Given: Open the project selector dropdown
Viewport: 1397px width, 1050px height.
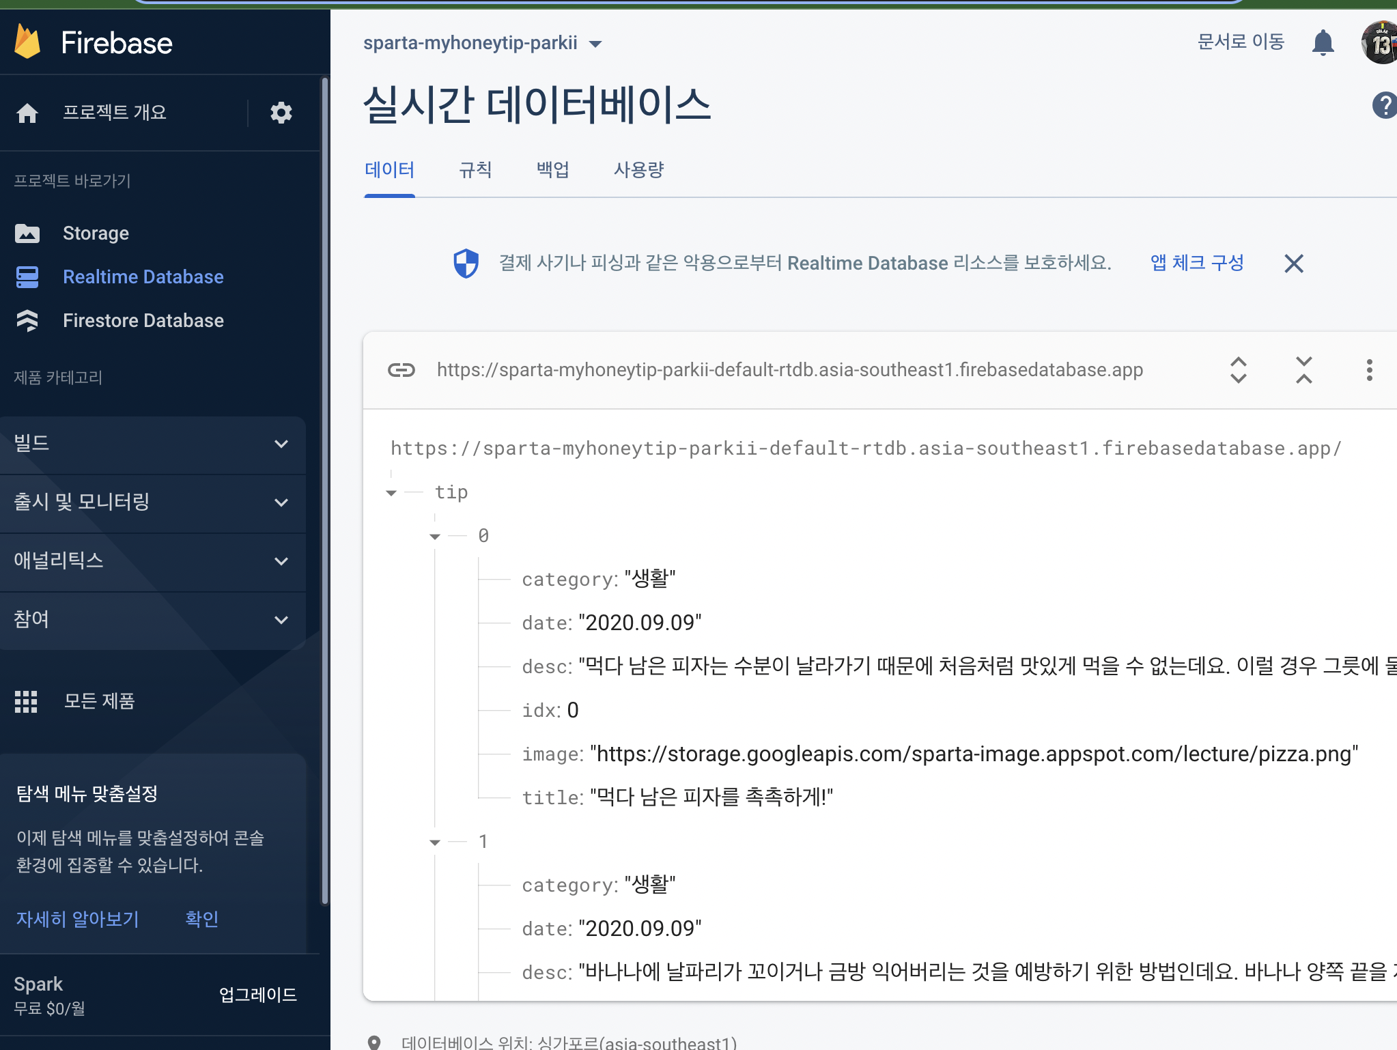Looking at the screenshot, I should pos(482,43).
